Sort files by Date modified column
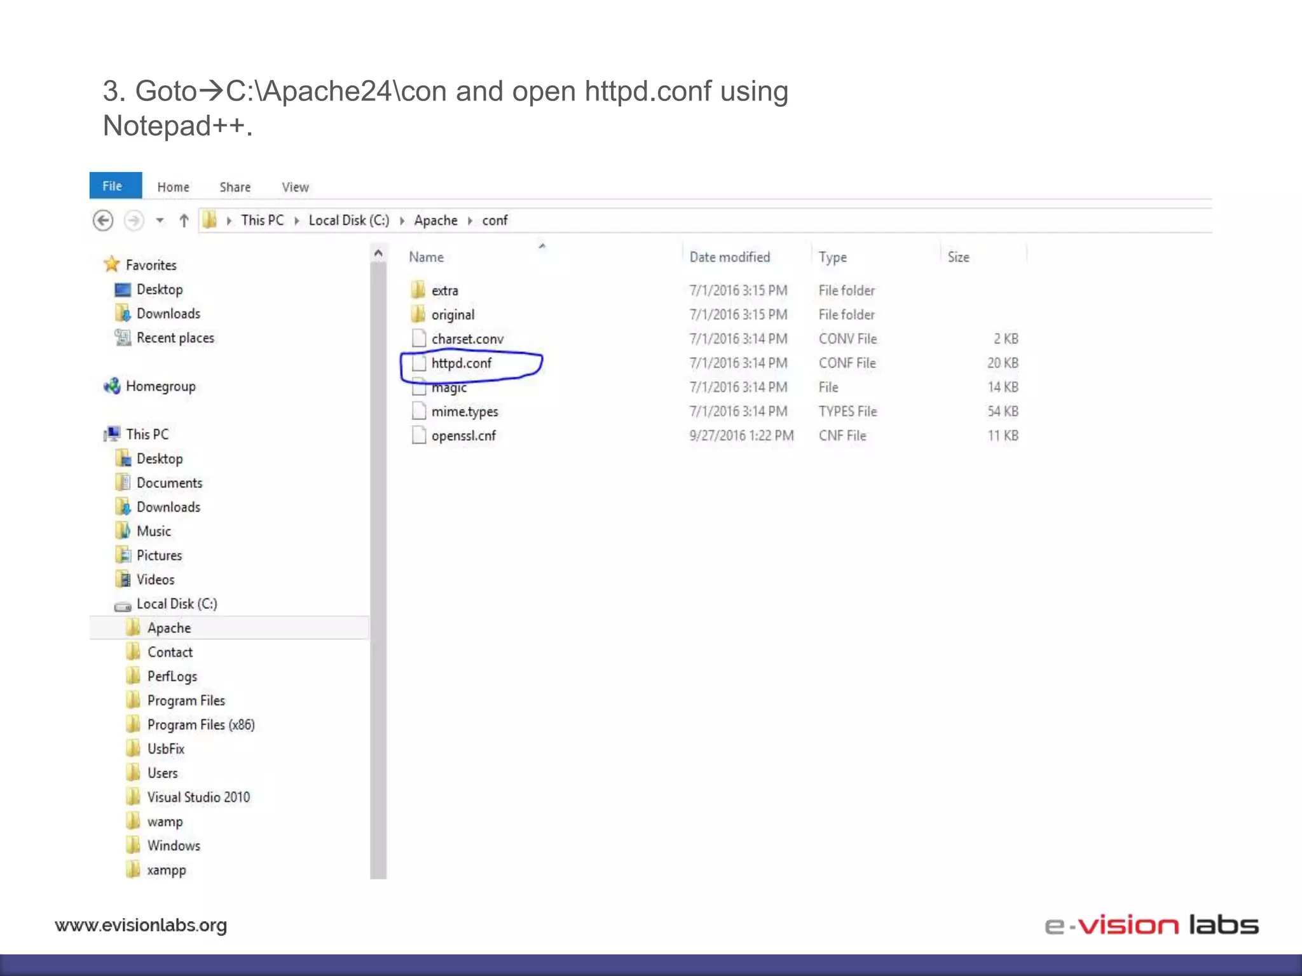This screenshot has width=1302, height=976. pyautogui.click(x=729, y=257)
